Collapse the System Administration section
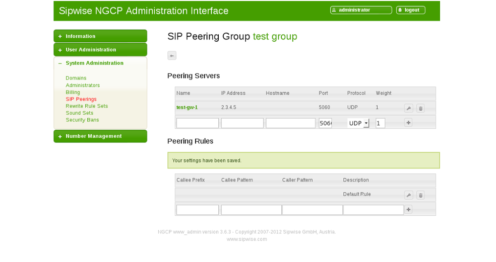Image resolution: width=496 pixels, height=262 pixels. 100,63
